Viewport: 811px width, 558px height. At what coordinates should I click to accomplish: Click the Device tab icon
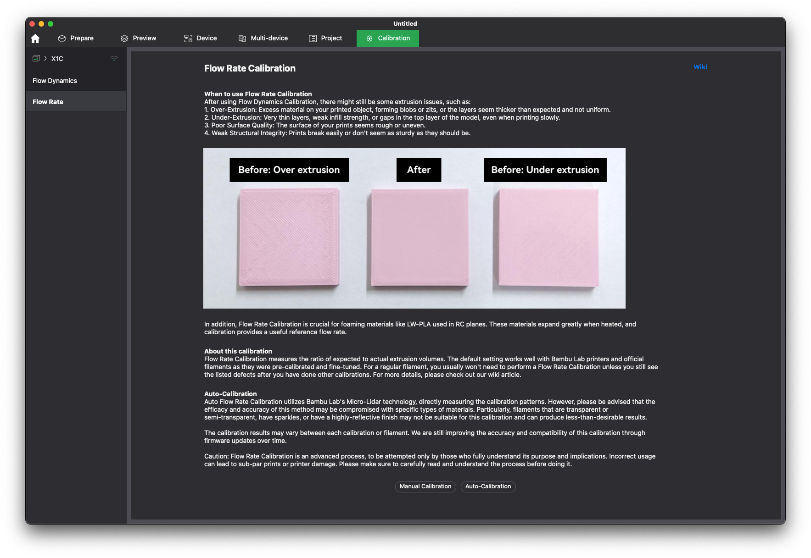pyautogui.click(x=188, y=39)
